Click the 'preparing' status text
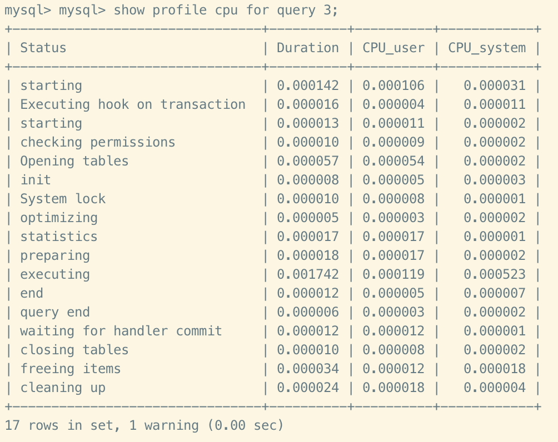This screenshot has width=558, height=442. 55,255
